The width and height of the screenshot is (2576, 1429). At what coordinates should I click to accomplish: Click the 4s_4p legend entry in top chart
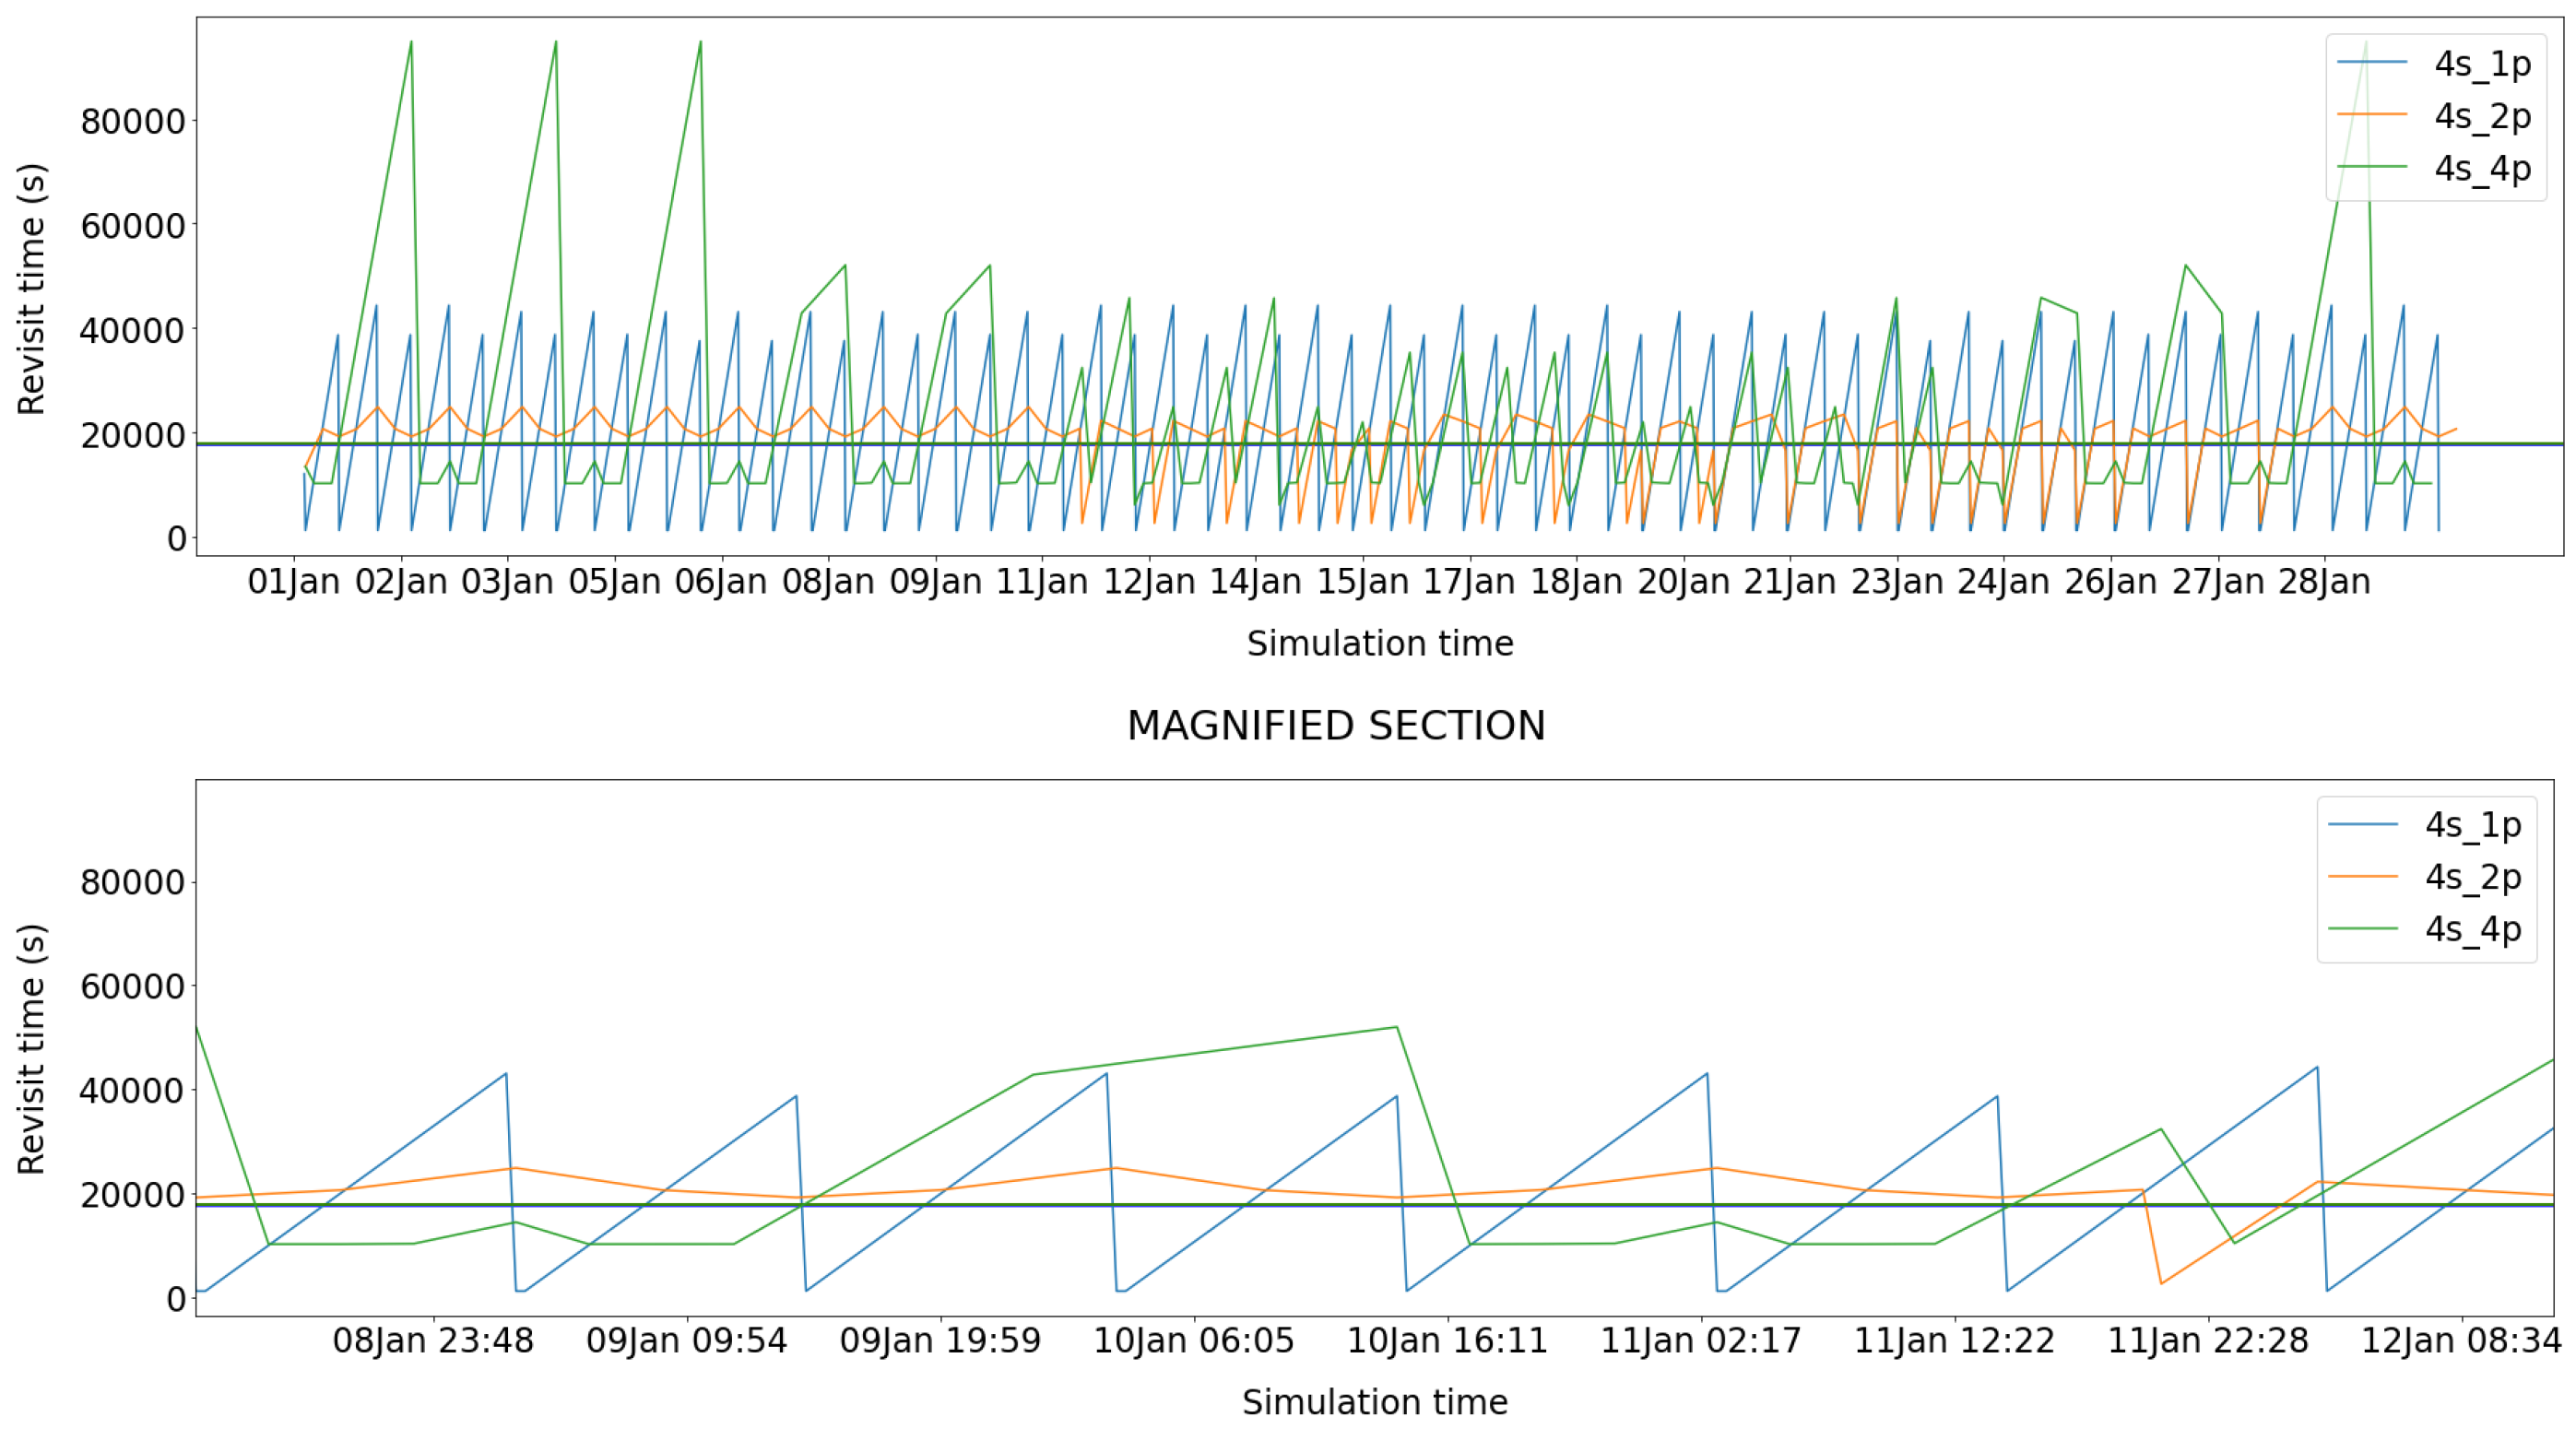(2482, 168)
